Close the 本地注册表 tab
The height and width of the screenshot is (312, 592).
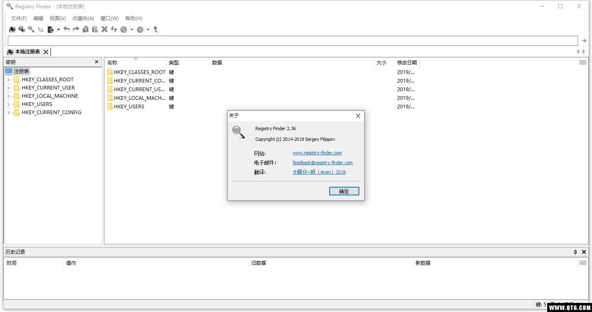tap(46, 52)
